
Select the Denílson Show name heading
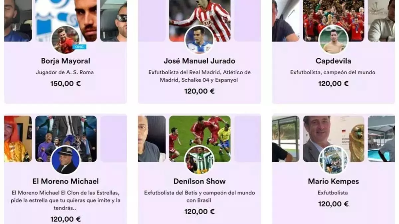(x=199, y=181)
